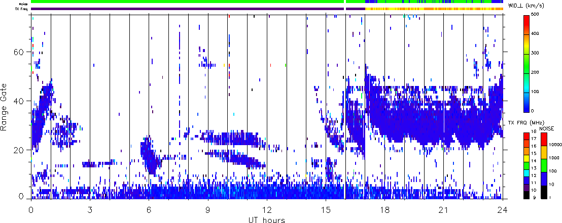Click the '6' tick on UT hours axis

[149, 210]
